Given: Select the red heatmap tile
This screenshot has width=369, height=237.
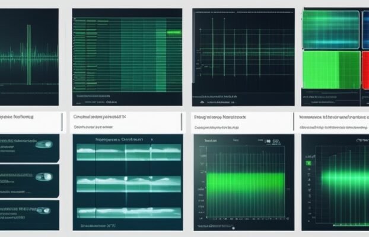Looking at the screenshot, I should (365, 70).
